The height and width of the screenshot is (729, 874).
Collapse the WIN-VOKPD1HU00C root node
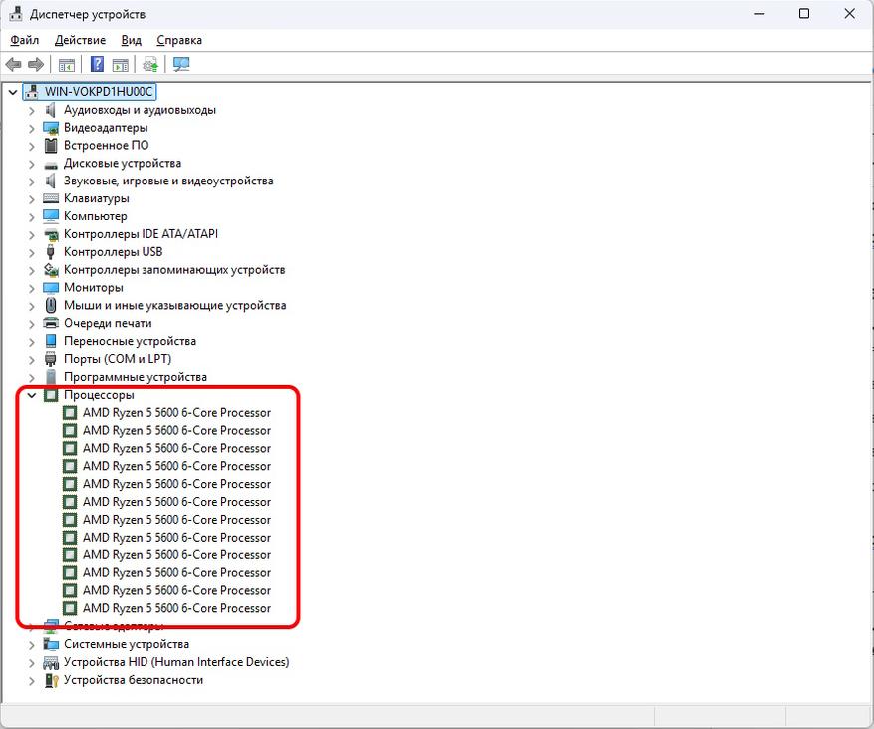[x=12, y=92]
